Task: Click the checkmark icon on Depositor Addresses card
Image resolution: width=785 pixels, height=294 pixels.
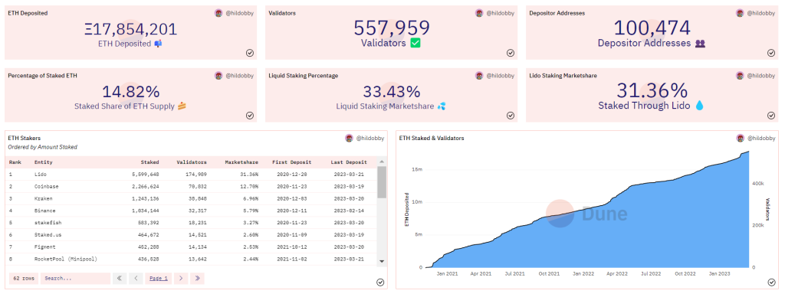Action: tap(771, 53)
